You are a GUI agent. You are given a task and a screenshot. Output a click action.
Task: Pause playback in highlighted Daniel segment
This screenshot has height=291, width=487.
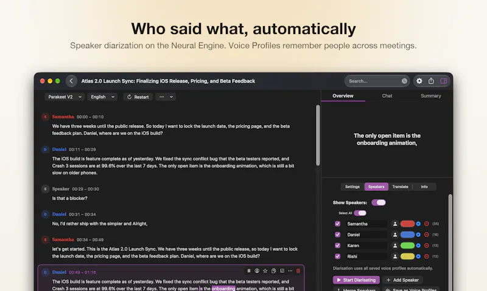pos(249,271)
